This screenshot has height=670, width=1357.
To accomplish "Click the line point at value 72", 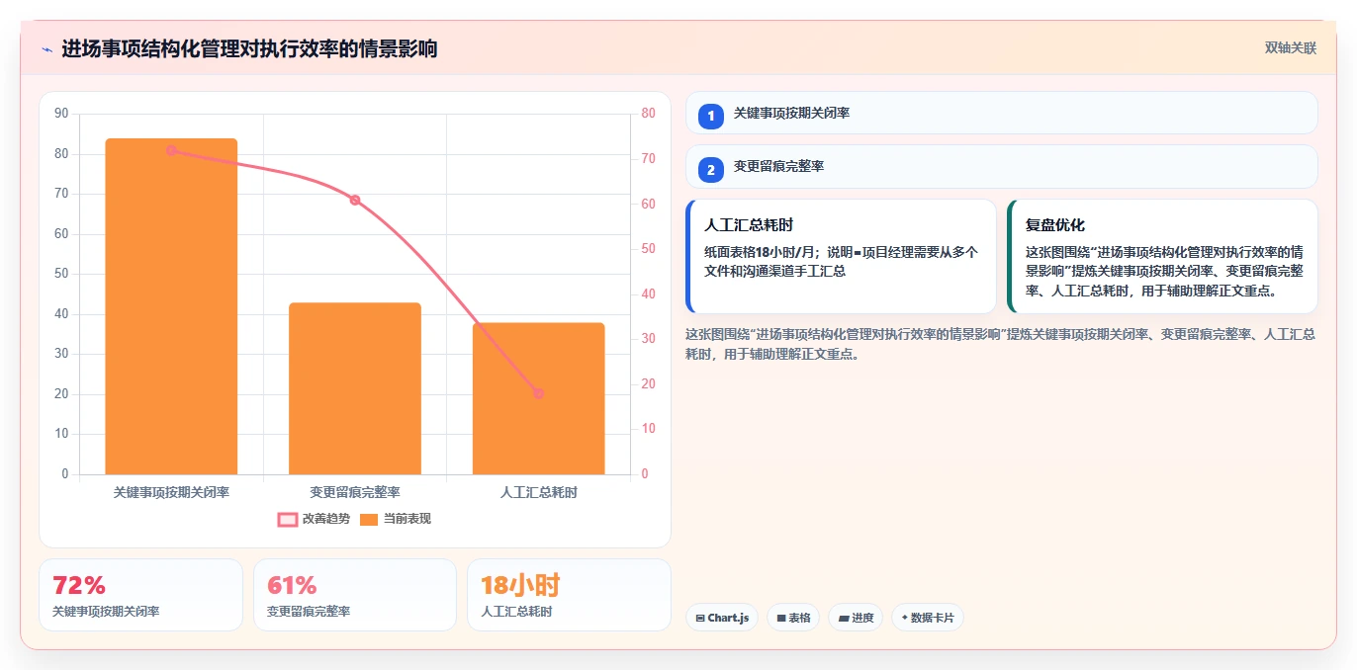I will pyautogui.click(x=171, y=150).
